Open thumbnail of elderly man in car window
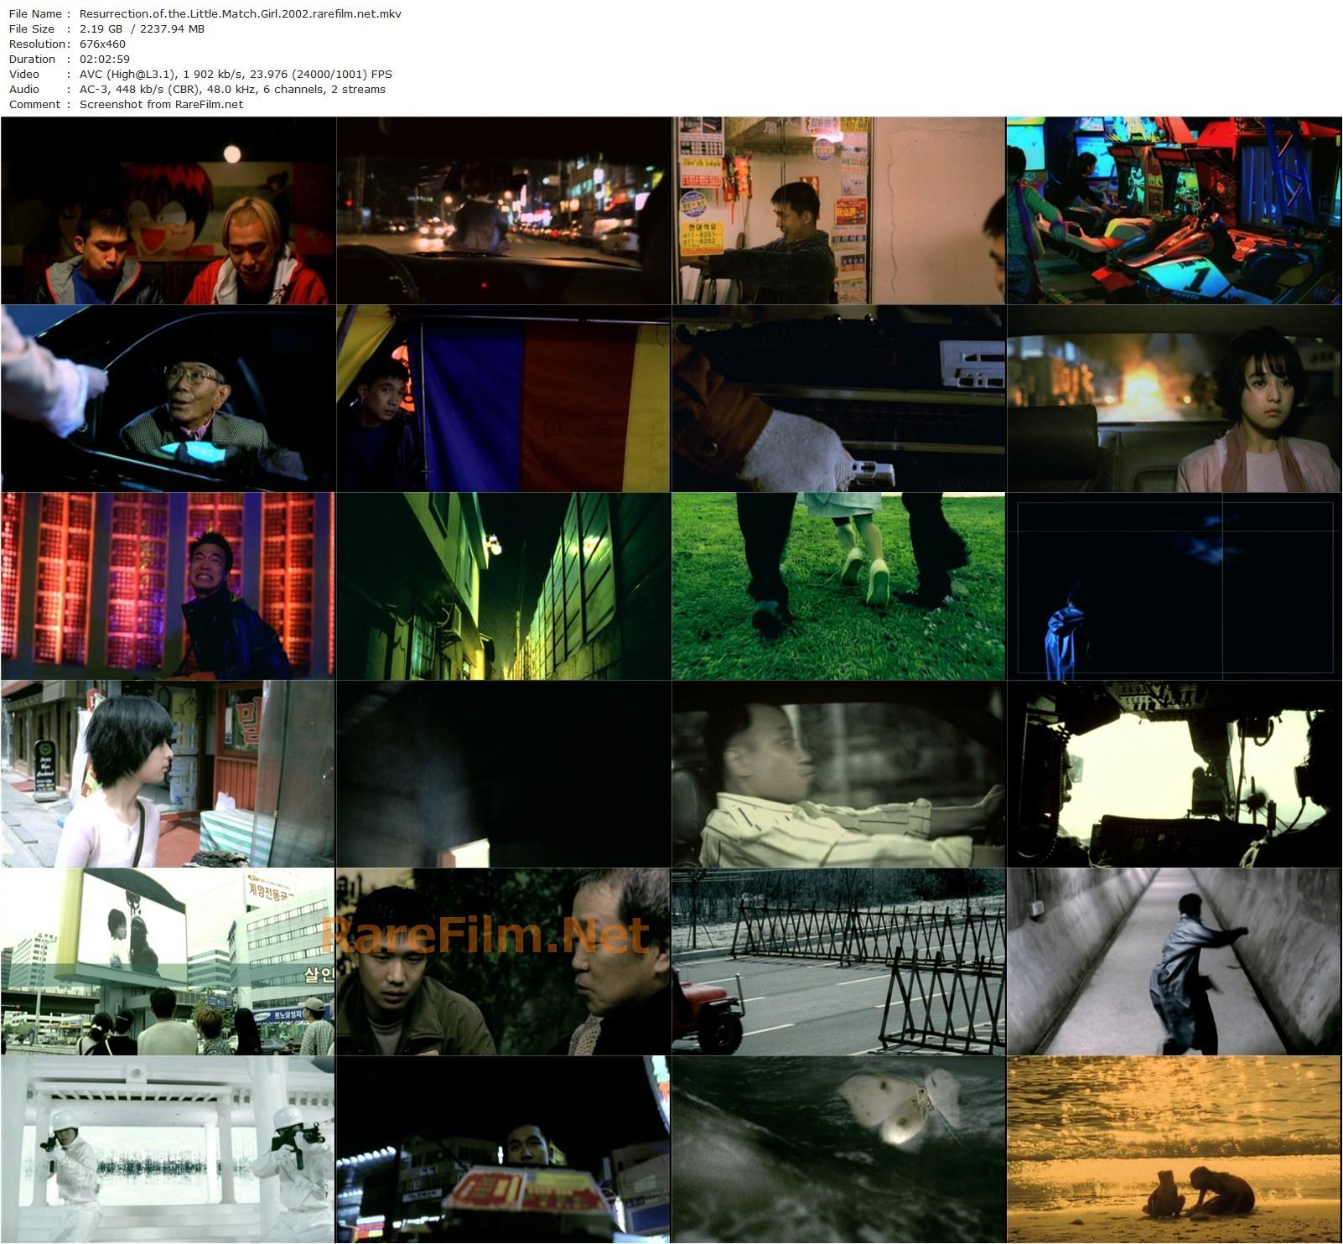 168,398
